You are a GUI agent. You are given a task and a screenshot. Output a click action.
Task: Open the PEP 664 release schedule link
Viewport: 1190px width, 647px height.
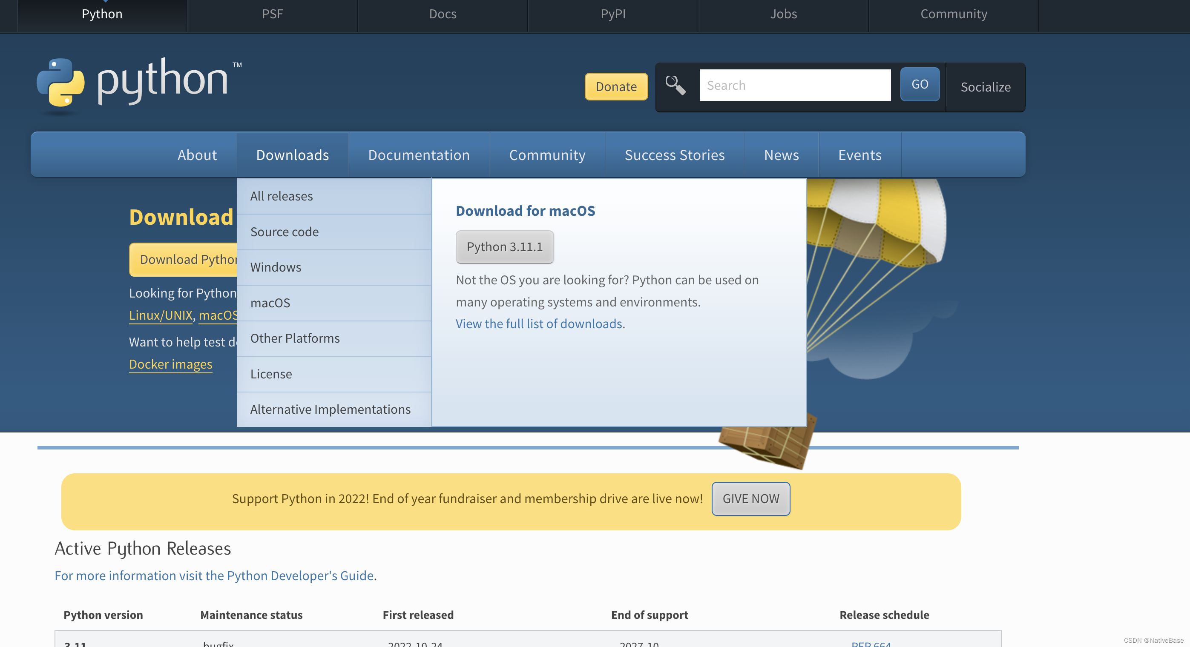[871, 643]
